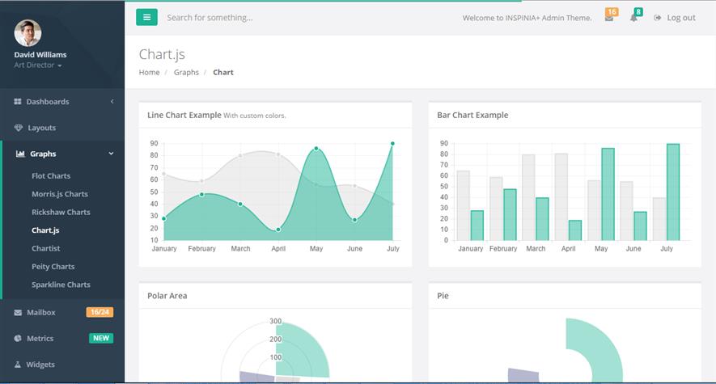Image resolution: width=716 pixels, height=384 pixels.
Task: Go to Rickshaw Charts page
Action: 61,212
